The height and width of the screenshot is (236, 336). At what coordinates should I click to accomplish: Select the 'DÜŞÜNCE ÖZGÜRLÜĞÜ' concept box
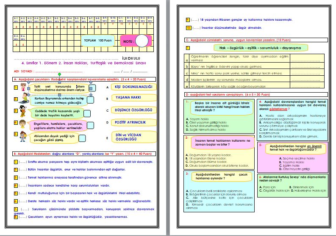pyautogui.click(x=134, y=110)
